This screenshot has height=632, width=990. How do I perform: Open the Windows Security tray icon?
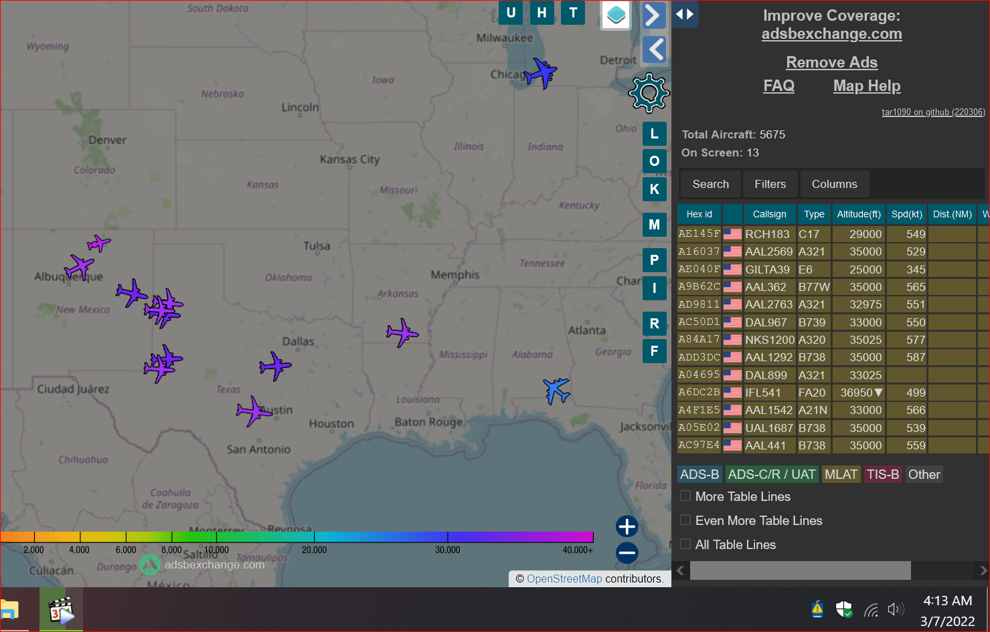point(844,609)
